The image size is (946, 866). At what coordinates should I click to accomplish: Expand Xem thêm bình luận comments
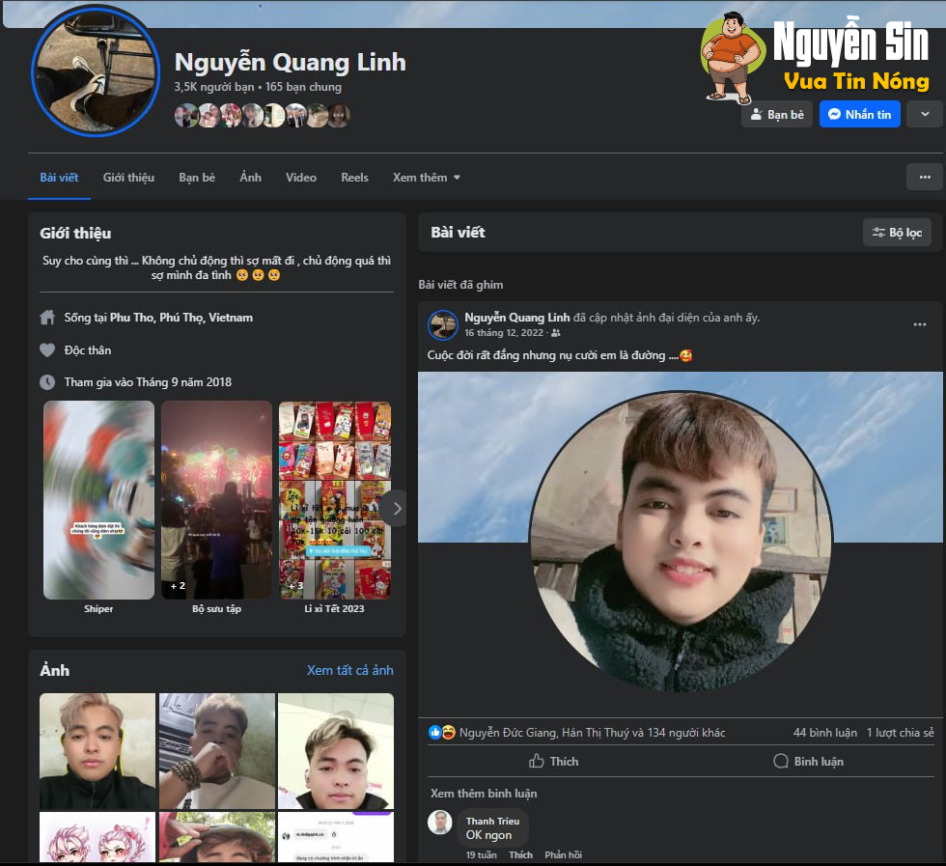[484, 793]
